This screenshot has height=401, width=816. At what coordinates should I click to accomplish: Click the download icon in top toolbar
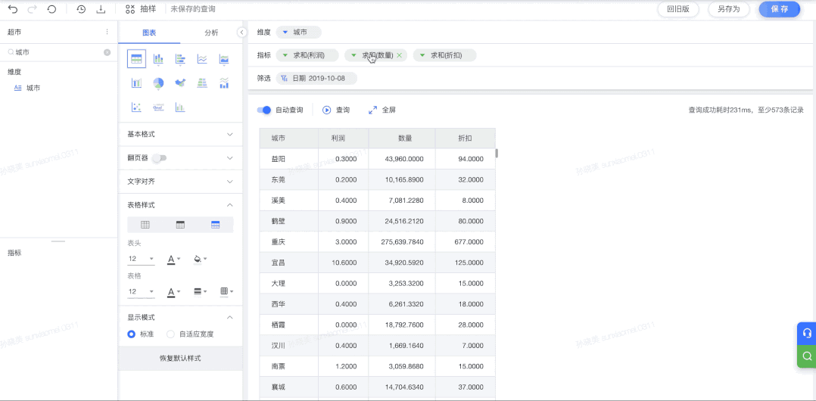pos(101,9)
